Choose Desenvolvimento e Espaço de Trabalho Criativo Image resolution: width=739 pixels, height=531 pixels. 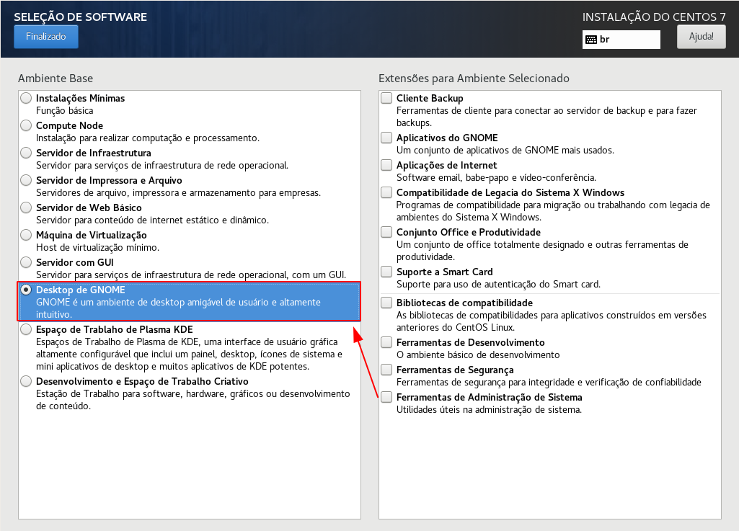[x=27, y=380]
